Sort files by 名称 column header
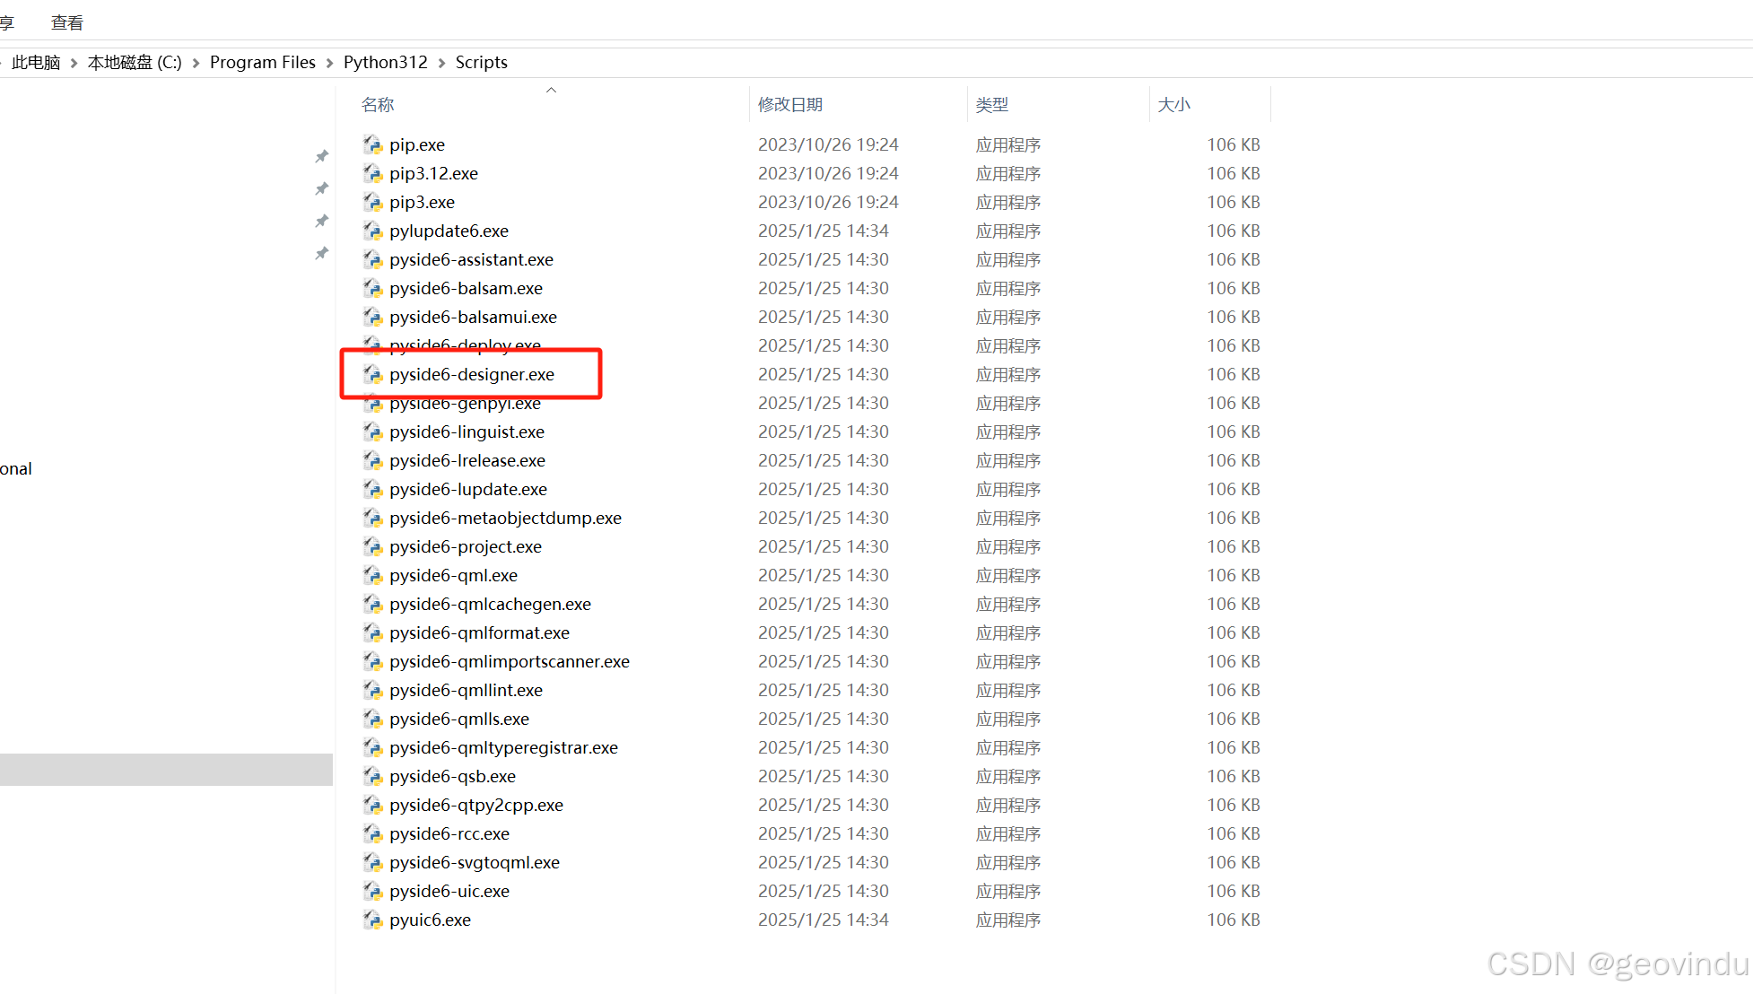This screenshot has width=1753, height=994. coord(378,105)
